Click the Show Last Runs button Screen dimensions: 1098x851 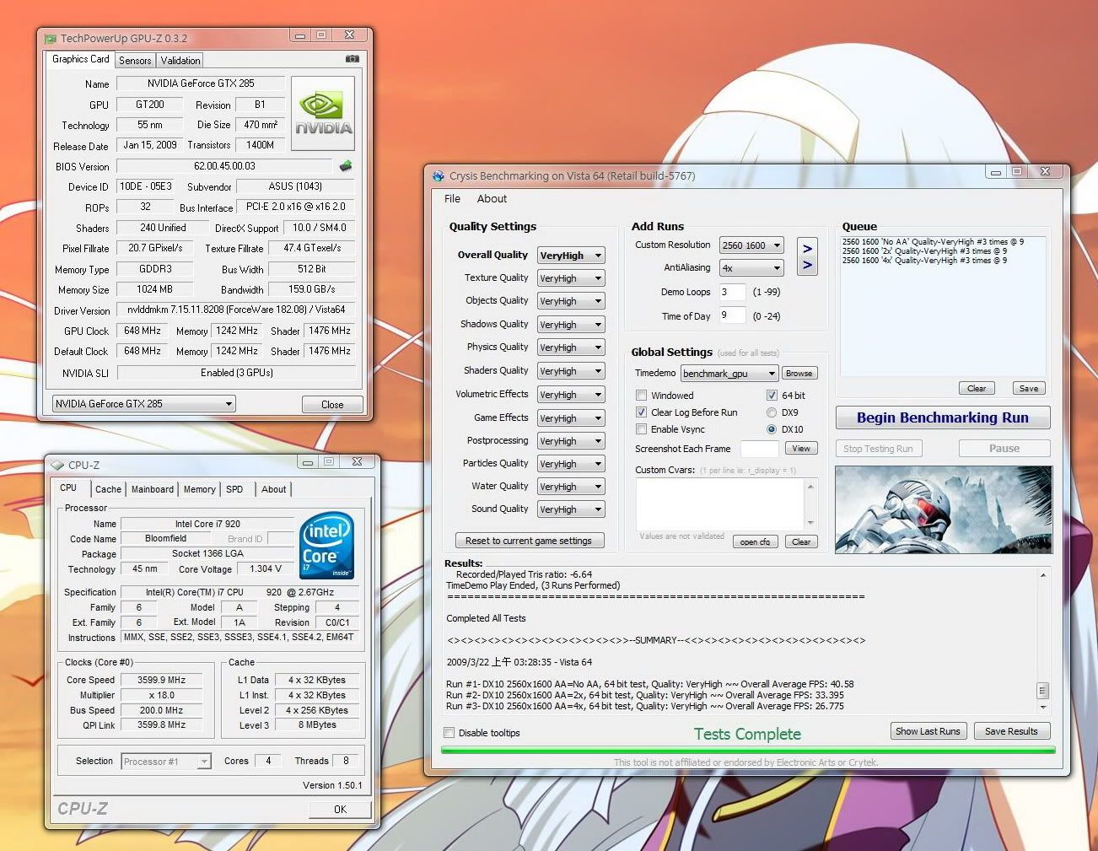click(x=928, y=731)
